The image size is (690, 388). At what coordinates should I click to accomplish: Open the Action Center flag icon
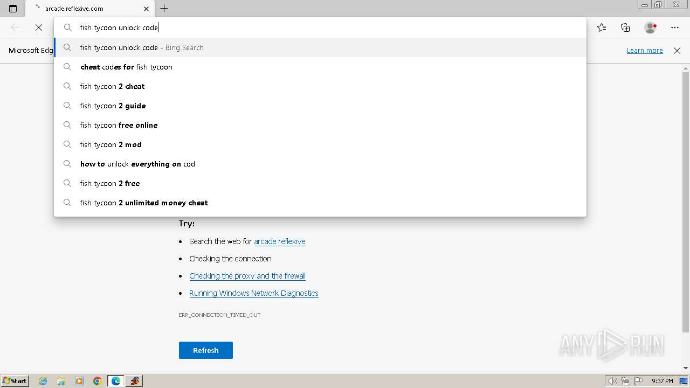pos(639,381)
